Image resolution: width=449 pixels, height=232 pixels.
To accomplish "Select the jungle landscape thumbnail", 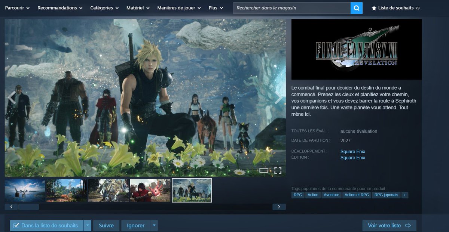I will (x=66, y=190).
